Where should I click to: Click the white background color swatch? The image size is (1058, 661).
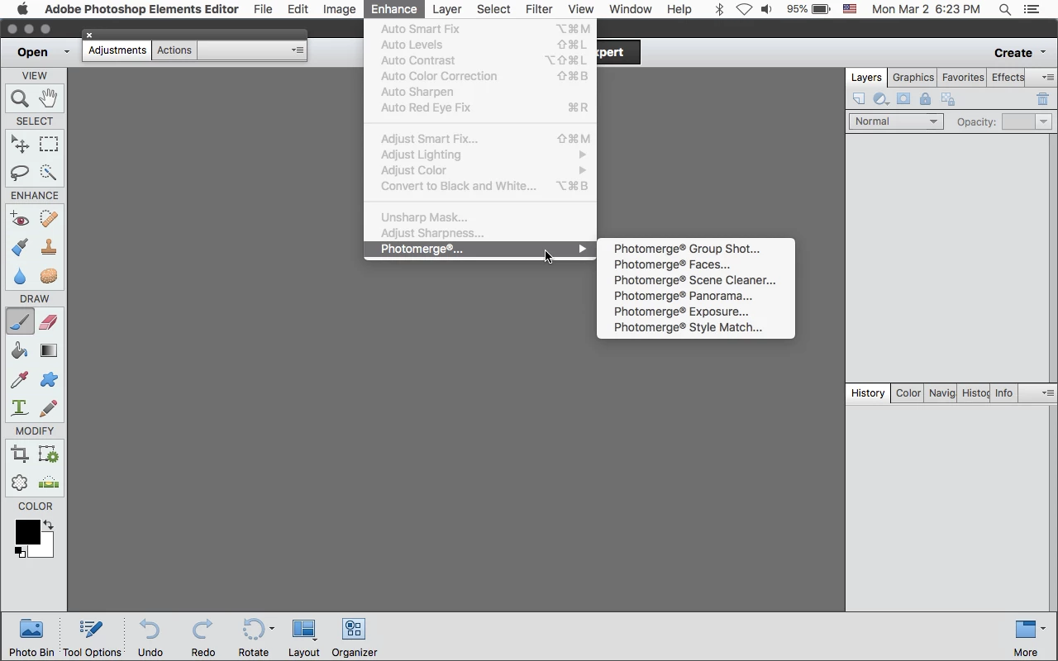coord(46,549)
